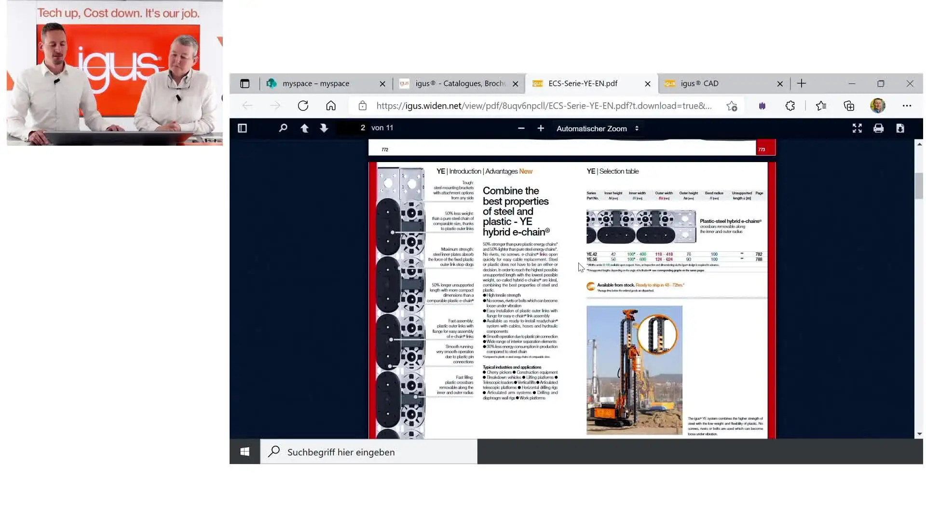Viewport: 926px width, 521px height.
Task: Close the ECS-Serie-YE-EN.pdf tab
Action: coord(648,84)
